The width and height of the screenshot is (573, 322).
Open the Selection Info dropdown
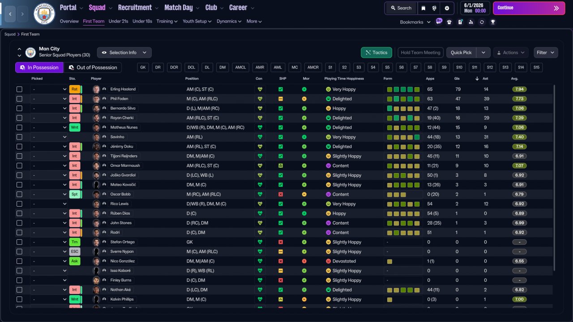(x=124, y=53)
